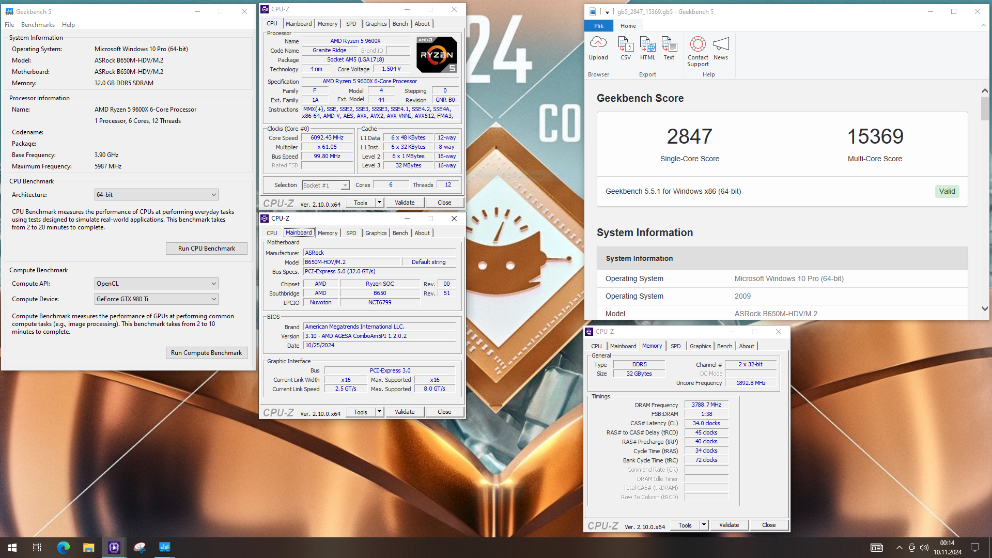This screenshot has width=992, height=558.
Task: Open quick access toolbar customize arrow
Action: click(x=607, y=12)
